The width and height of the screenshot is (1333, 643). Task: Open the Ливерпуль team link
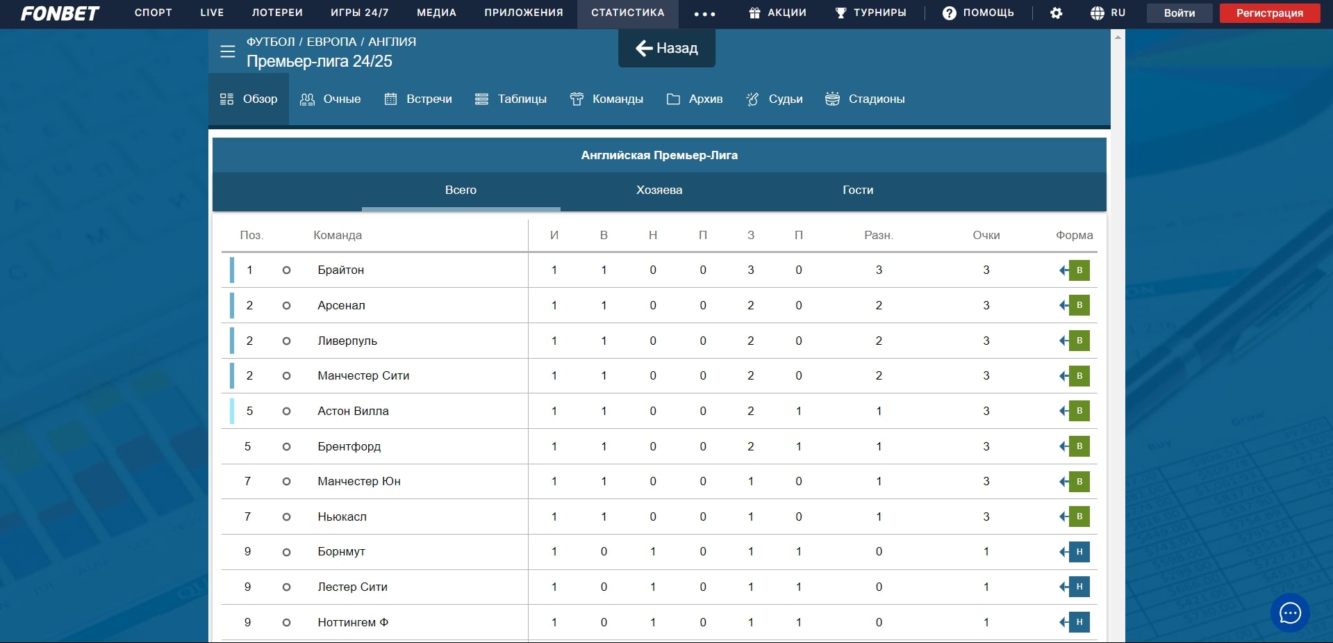point(347,341)
